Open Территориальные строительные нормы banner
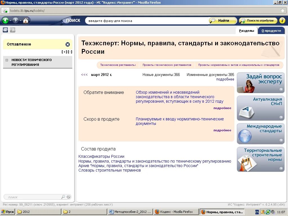The height and width of the screenshot is (216, 288). [x=261, y=159]
